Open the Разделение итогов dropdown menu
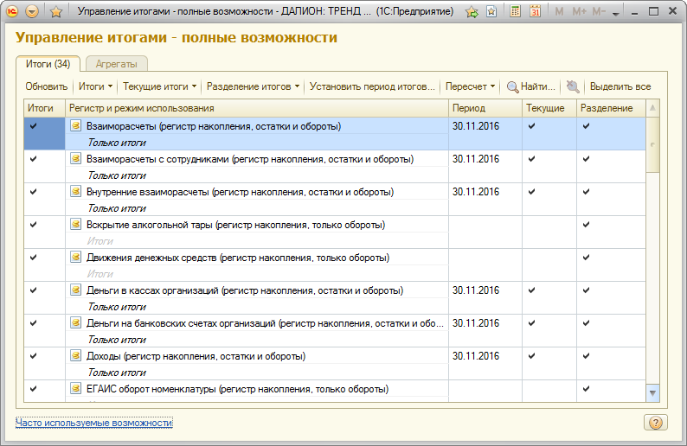This screenshot has width=687, height=446. tap(253, 86)
